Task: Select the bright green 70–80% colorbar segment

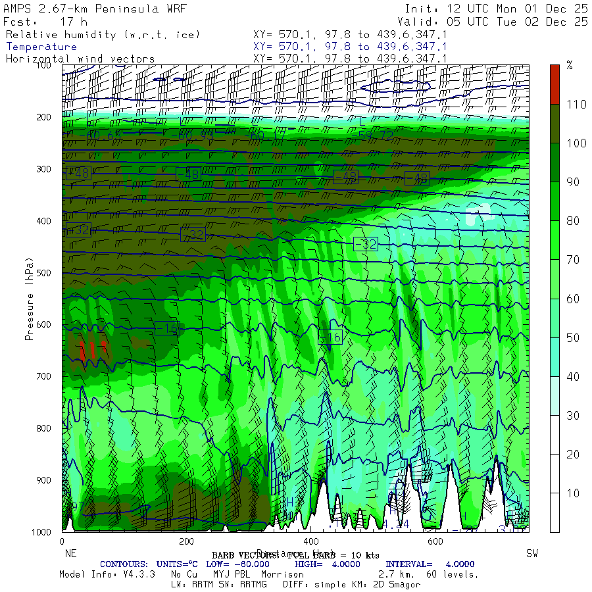Action: (555, 240)
